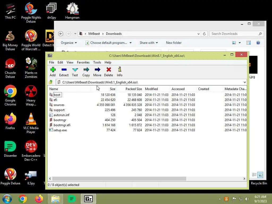
Task: Open Share with dropdown in Explorer
Action: pos(149,43)
